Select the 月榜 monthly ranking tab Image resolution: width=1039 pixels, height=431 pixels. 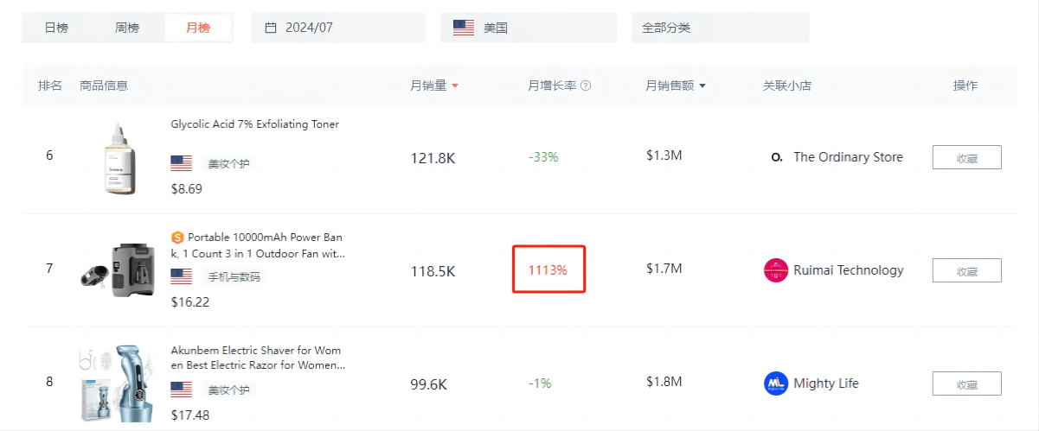click(198, 28)
